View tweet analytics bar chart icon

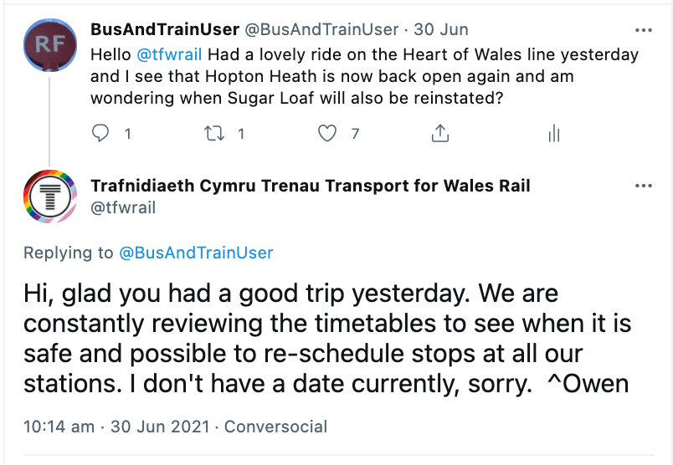pos(552,133)
